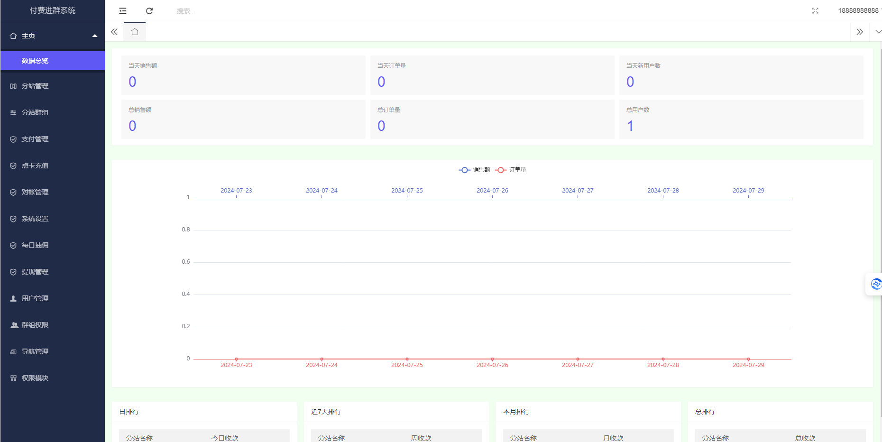This screenshot has height=442, width=882.
Task: Open 分站管理 menu item
Action: [35, 86]
